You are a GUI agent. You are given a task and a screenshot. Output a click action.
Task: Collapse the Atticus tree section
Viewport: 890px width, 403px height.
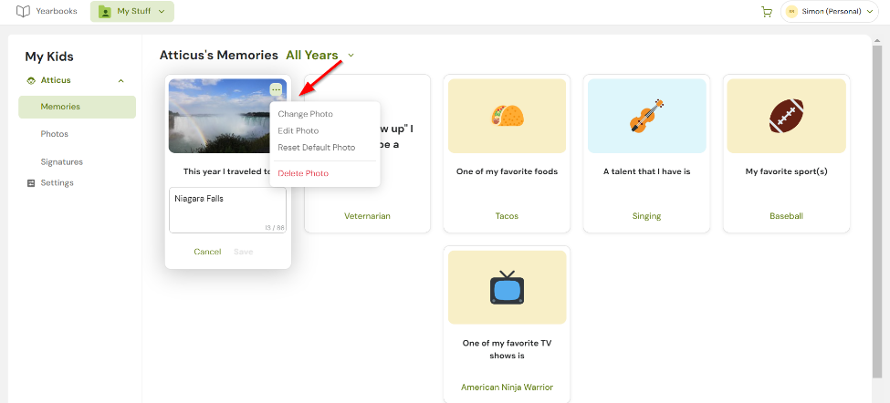point(120,80)
